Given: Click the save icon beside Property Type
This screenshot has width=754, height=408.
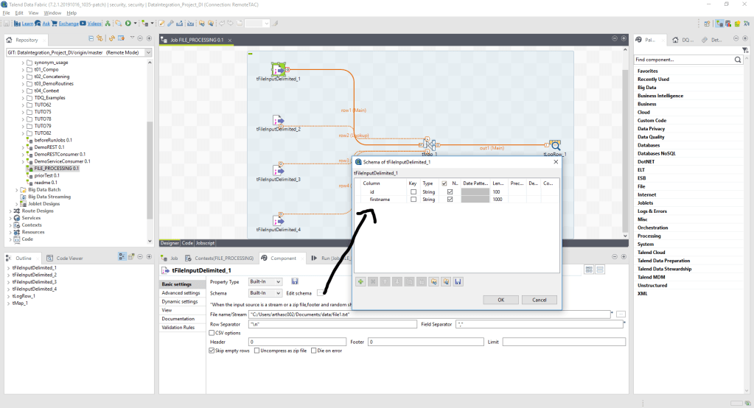Looking at the screenshot, I should tap(295, 281).
